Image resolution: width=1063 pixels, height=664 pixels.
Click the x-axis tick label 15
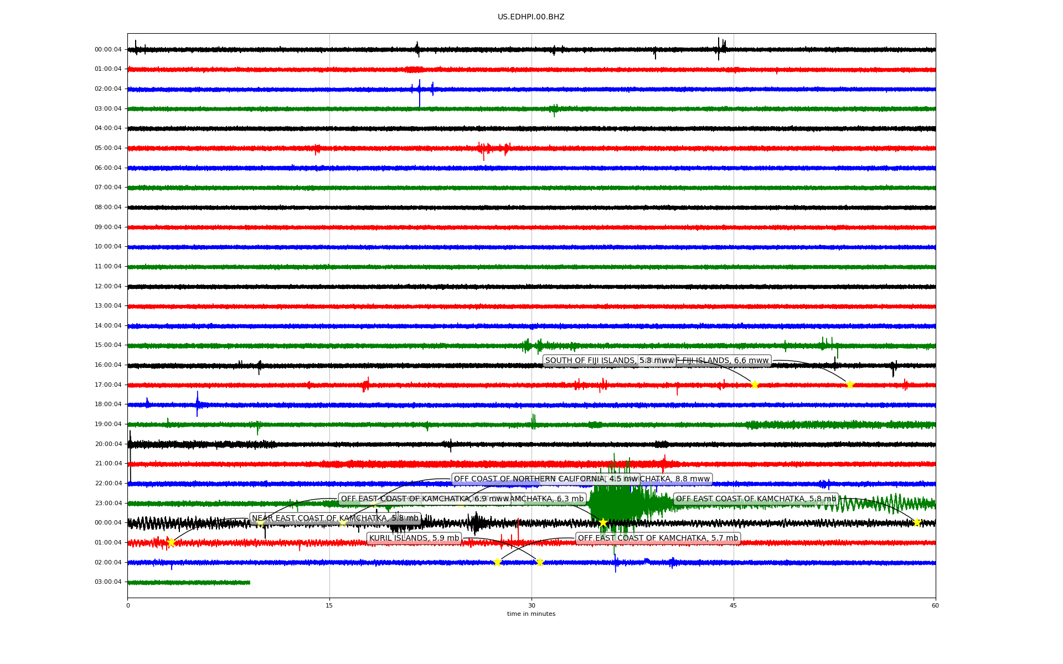tap(329, 605)
